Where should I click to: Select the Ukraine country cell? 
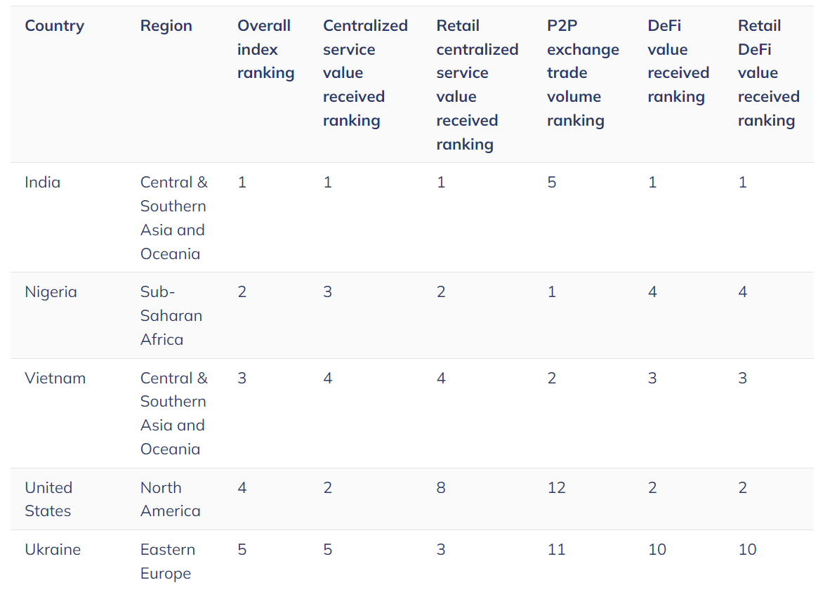53,550
